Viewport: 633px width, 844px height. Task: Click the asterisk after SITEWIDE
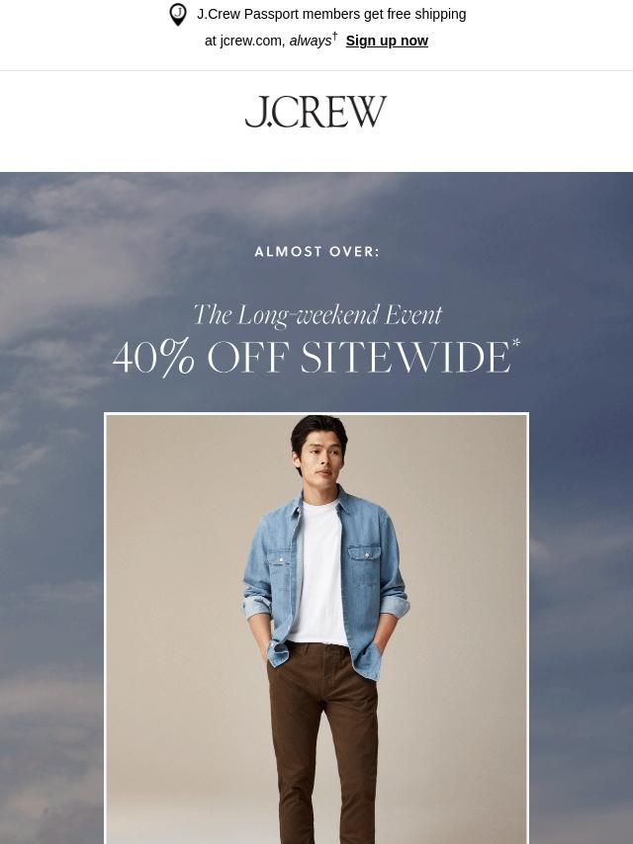pos(516,342)
